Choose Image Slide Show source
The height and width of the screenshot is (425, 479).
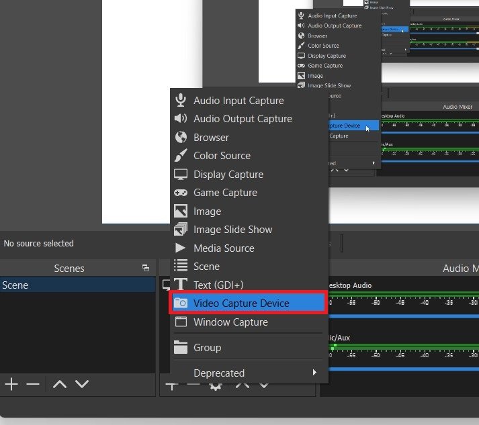232,230
